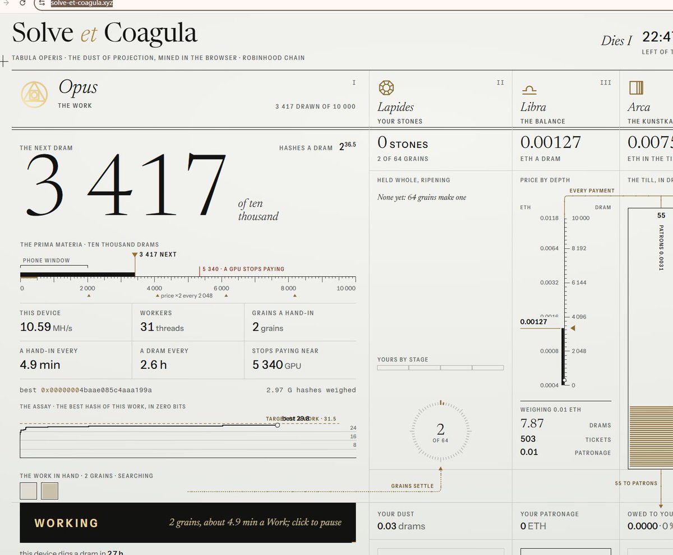This screenshot has width=673, height=555.
Task: Click the 3 417 DRAWN OF 10 000 label
Action: (315, 107)
